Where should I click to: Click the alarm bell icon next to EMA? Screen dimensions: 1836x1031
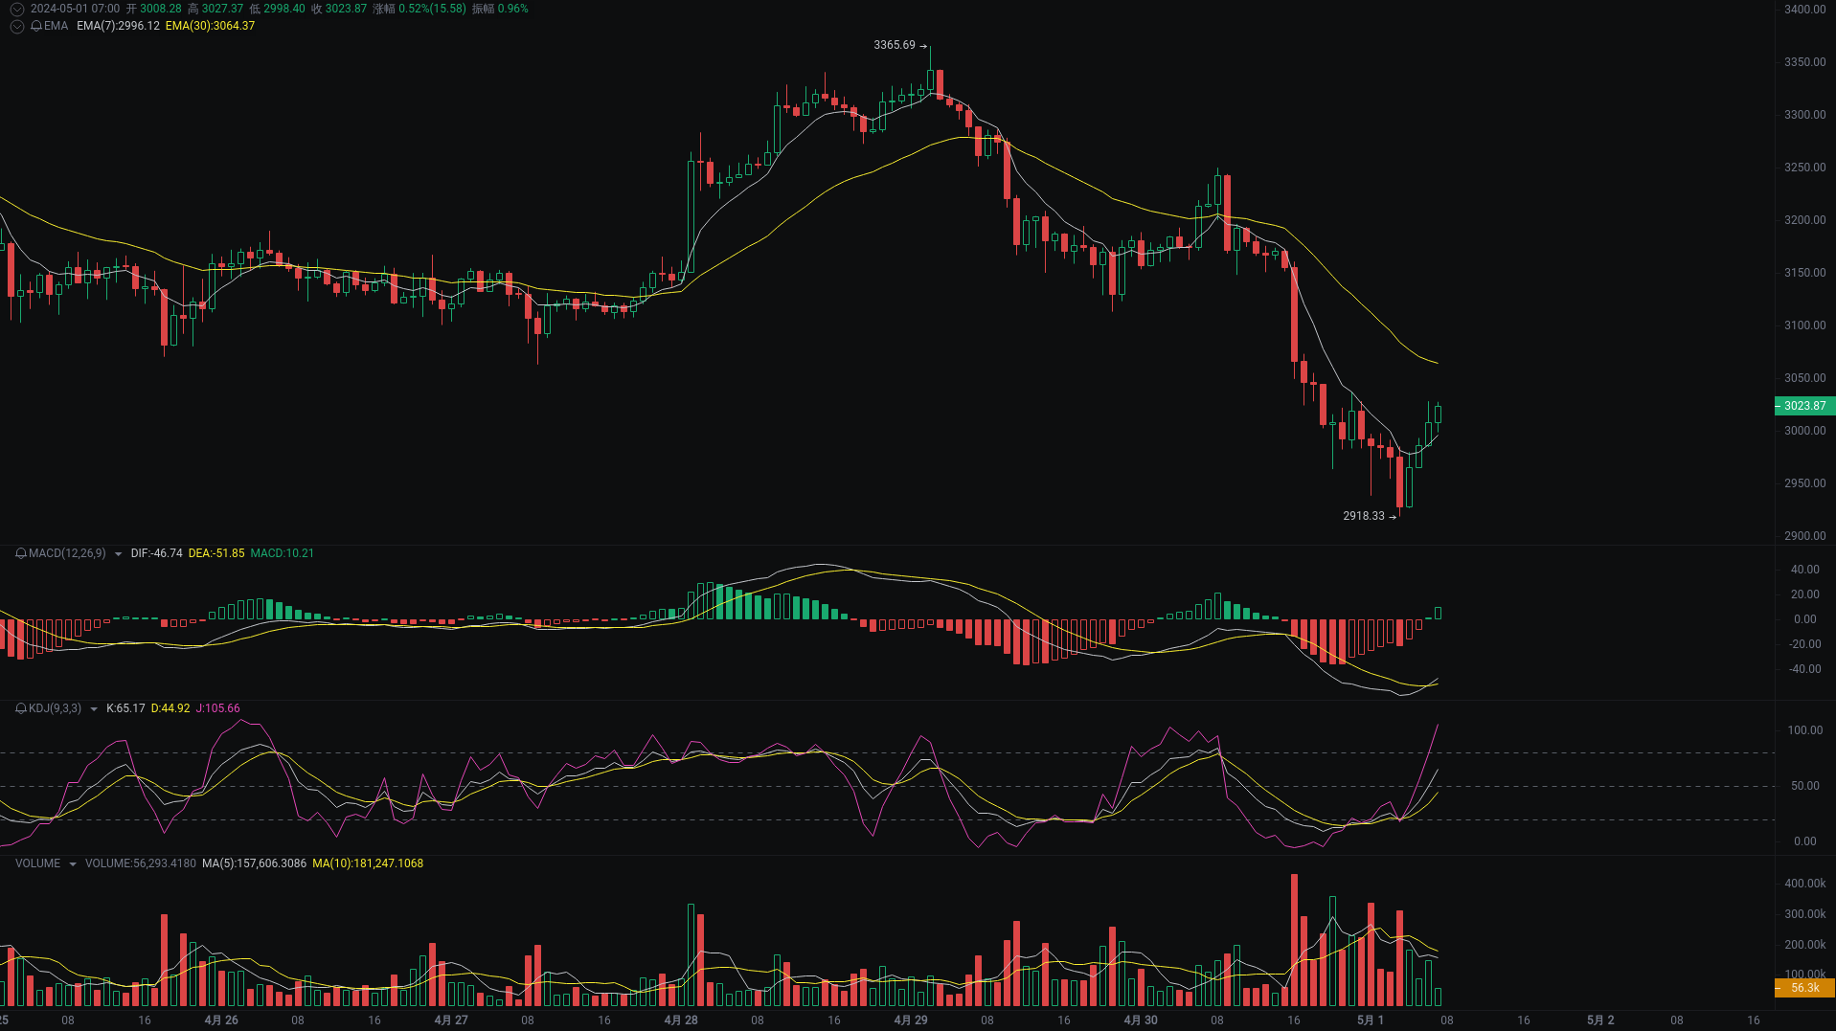pyautogui.click(x=36, y=26)
